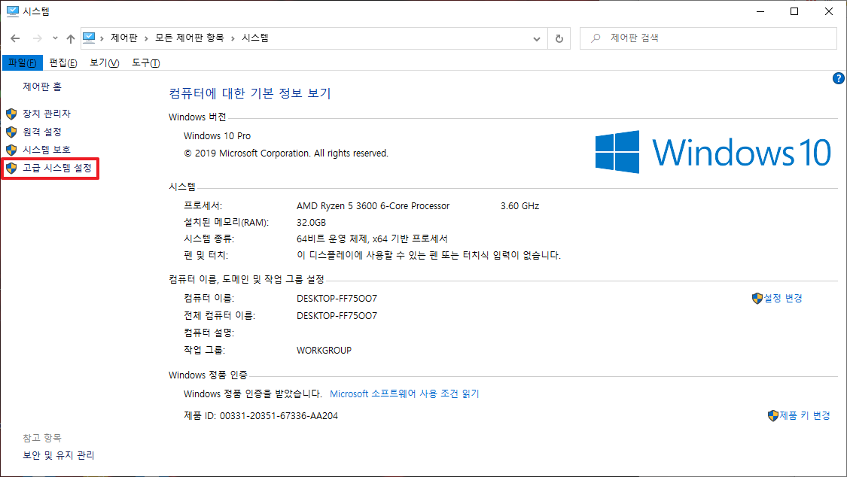Click the search magnifier icon

(x=596, y=38)
